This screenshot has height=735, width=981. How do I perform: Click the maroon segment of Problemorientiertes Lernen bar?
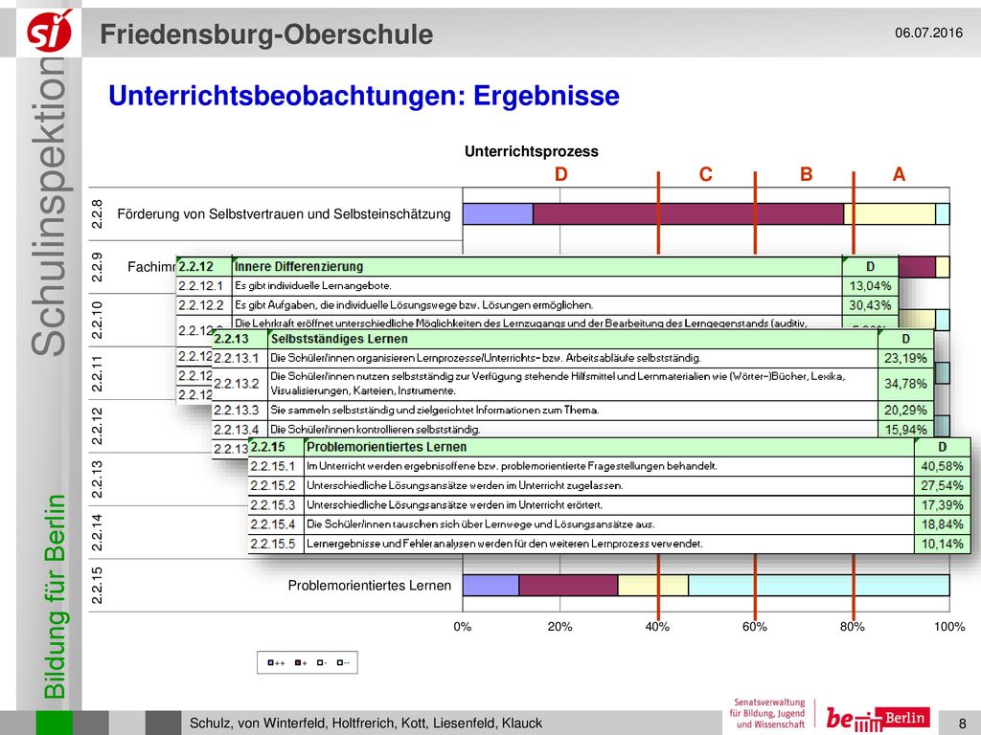pos(569,585)
